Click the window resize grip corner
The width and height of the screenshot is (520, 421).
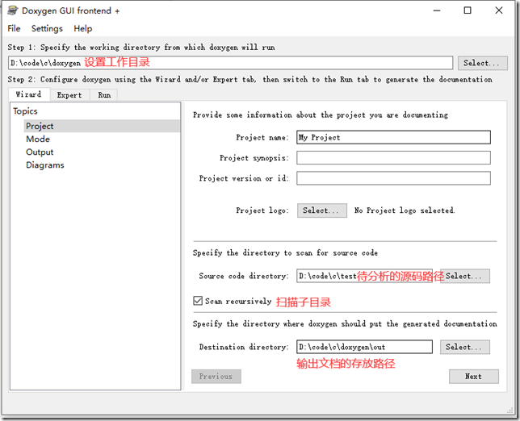pyautogui.click(x=510, y=411)
